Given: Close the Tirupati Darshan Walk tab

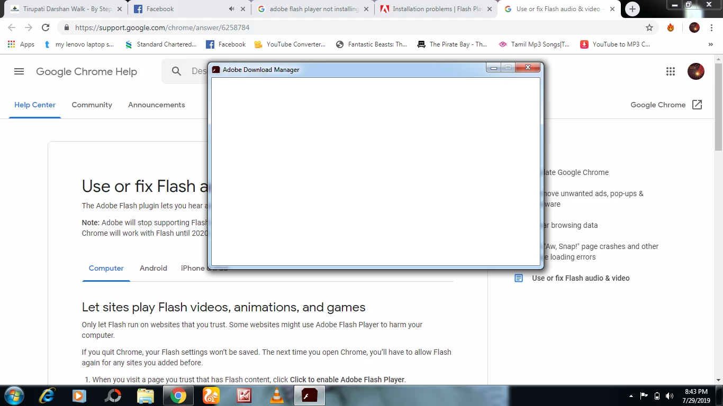Looking at the screenshot, I should [120, 9].
